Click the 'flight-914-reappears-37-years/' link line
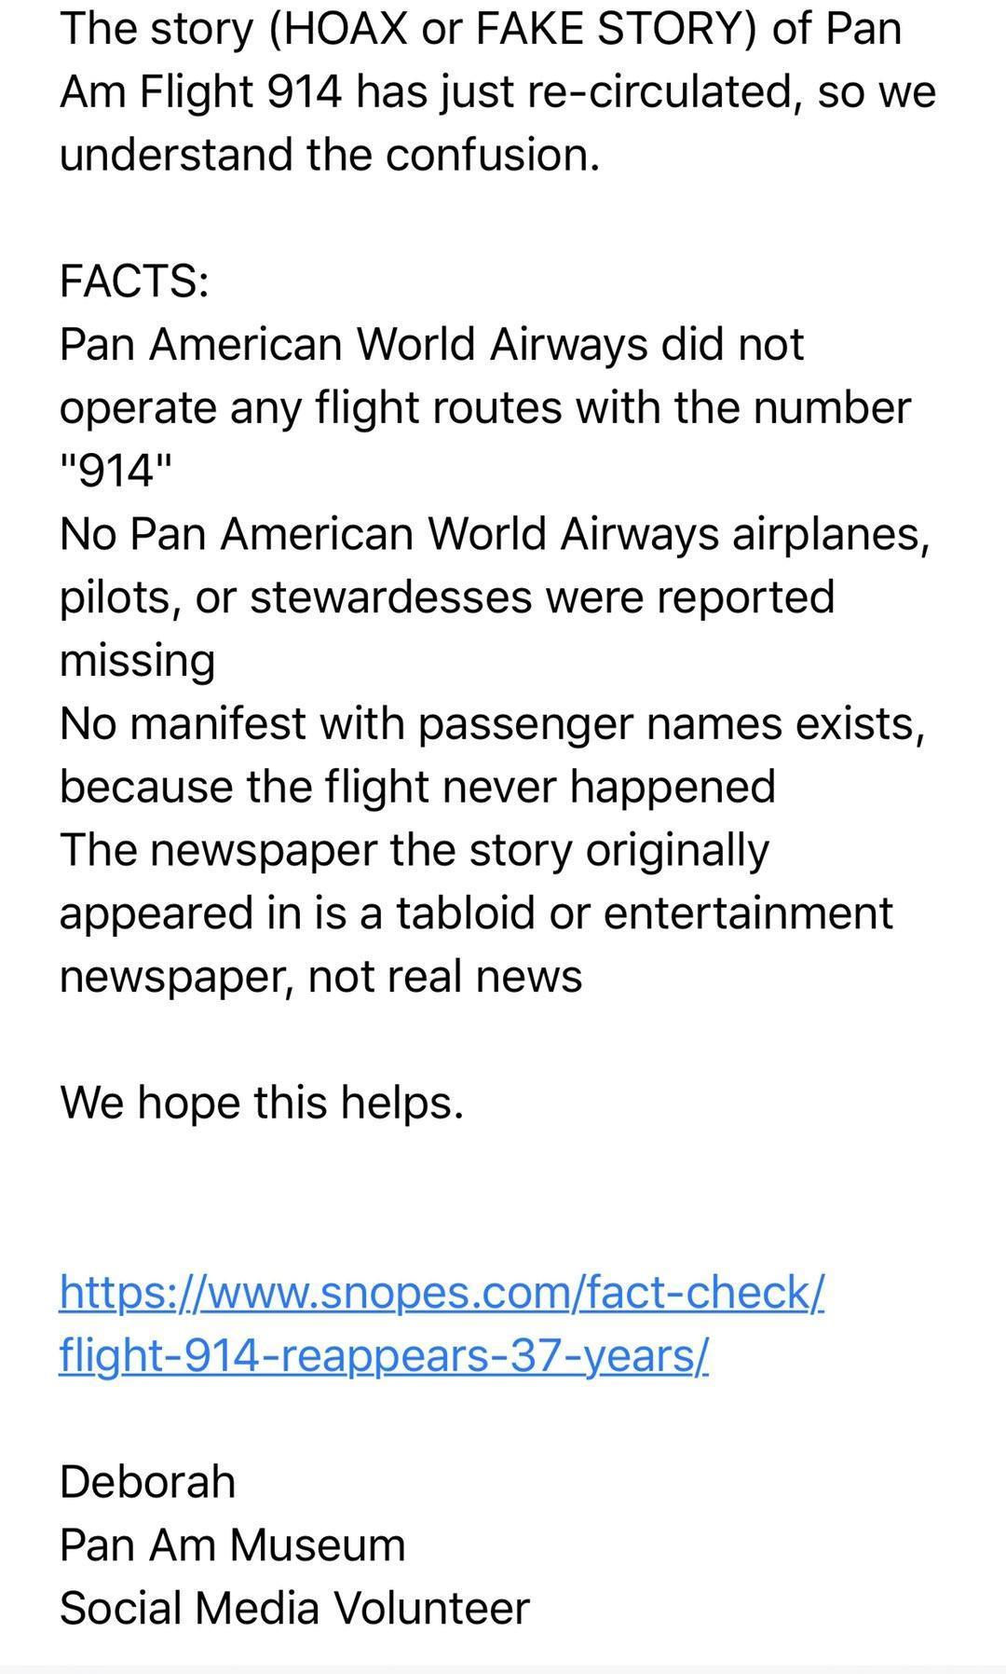This screenshot has height=1674, width=1006. pyautogui.click(x=384, y=1355)
